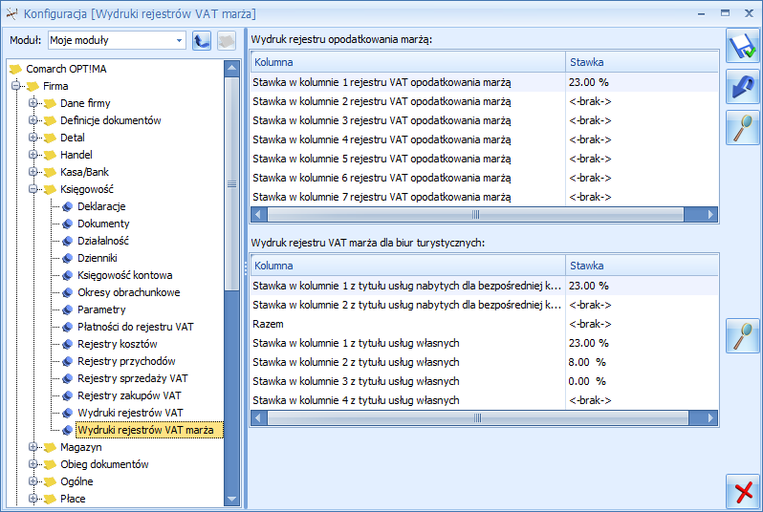The width and height of the screenshot is (763, 512).
Task: Click the Magazyn folder icon
Action: coord(50,447)
